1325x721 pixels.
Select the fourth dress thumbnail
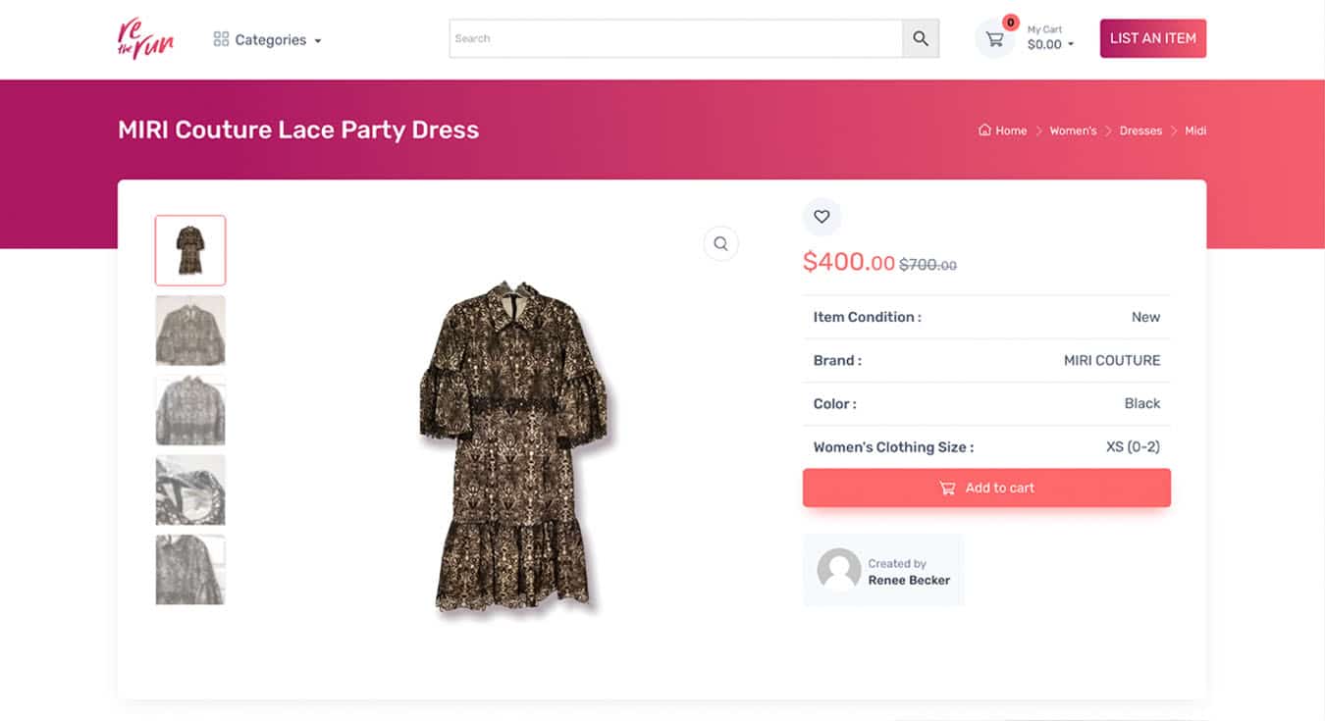click(190, 489)
